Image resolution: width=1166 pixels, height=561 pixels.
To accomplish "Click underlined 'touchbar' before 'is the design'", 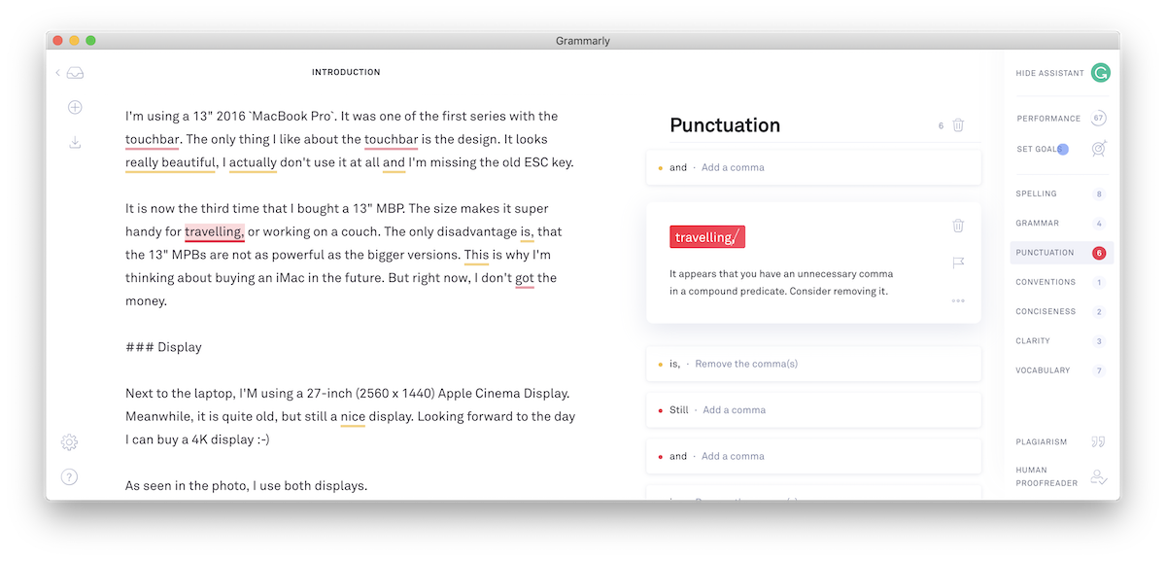I will point(391,139).
